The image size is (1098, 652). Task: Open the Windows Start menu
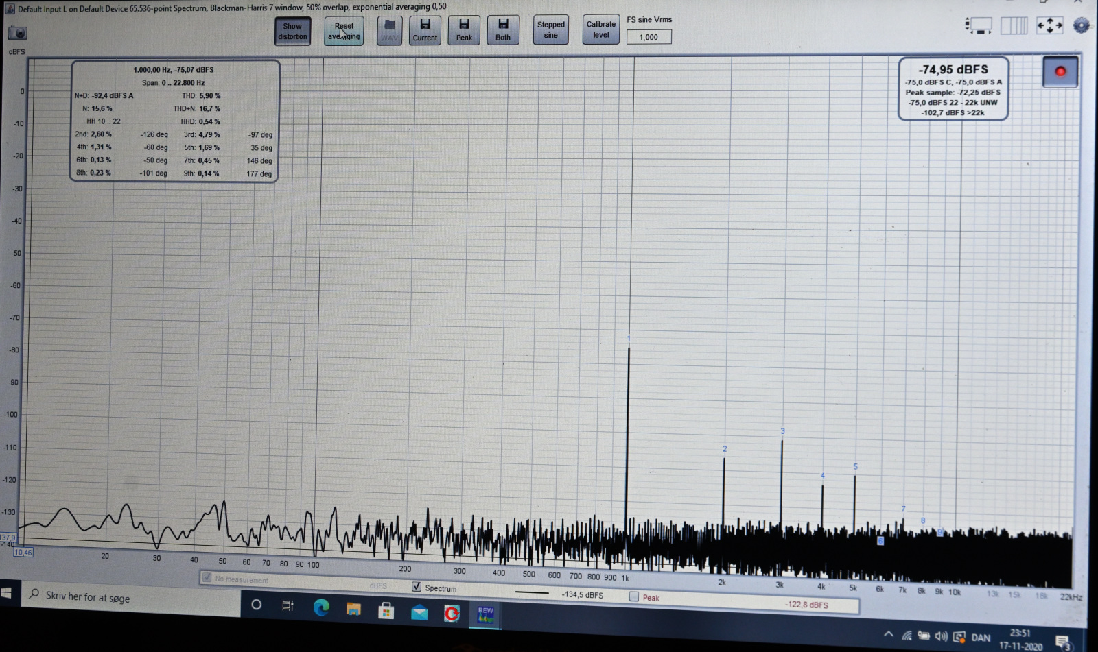[x=8, y=593]
